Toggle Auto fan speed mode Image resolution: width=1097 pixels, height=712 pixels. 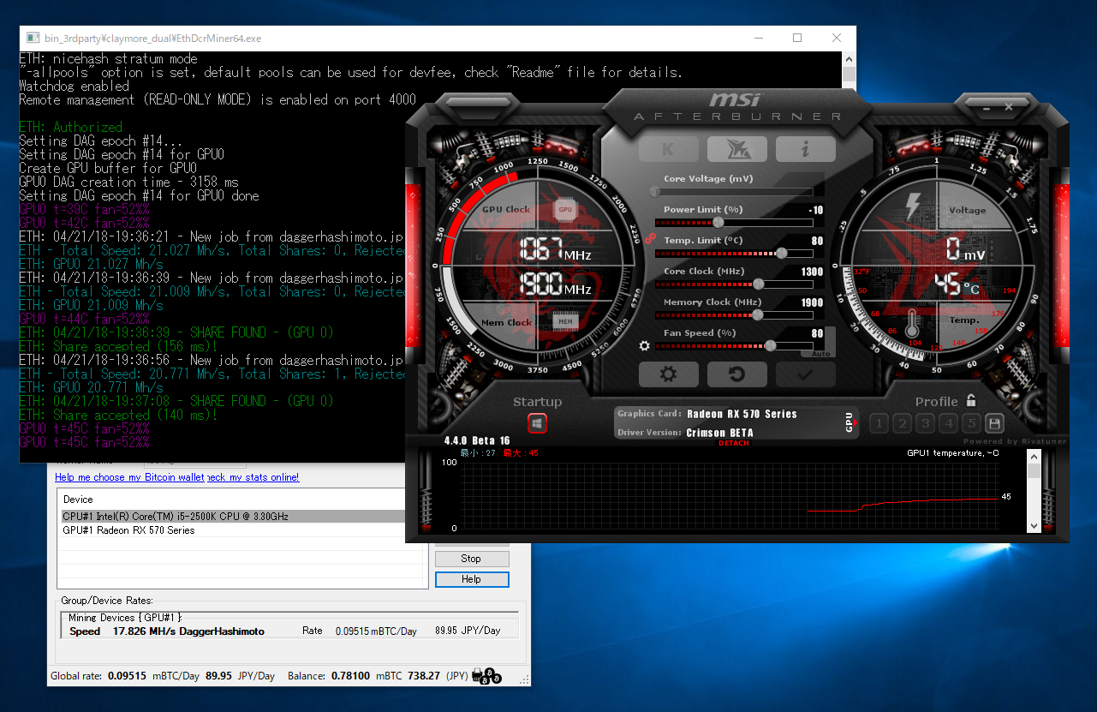pos(820,353)
